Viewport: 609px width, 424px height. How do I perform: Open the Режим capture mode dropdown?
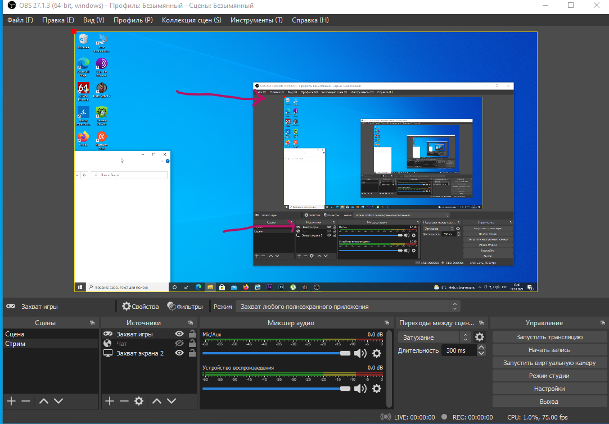point(348,307)
